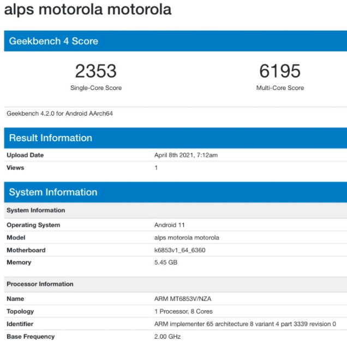
Task: Click the page title 'alps motorola motorola'
Action: point(88,10)
